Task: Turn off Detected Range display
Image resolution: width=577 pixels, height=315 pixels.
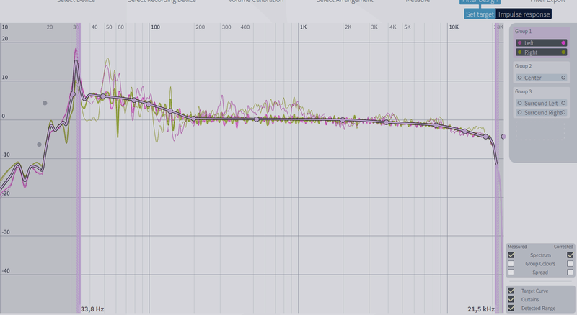Action: tap(511, 309)
